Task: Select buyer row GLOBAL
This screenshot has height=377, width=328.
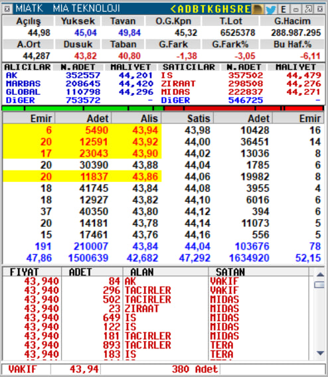Action: [x=80, y=92]
